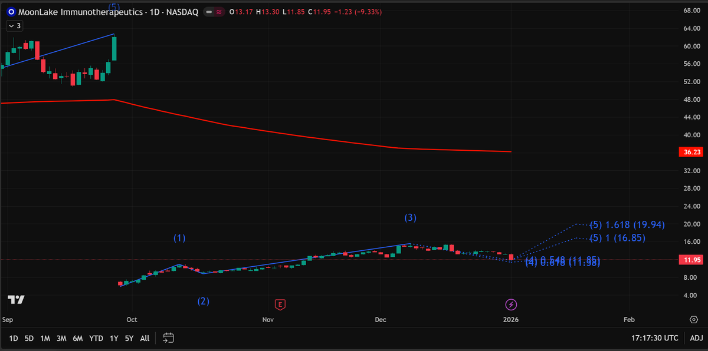The image size is (708, 351).
Task: Select the 1Y time range
Action: (x=114, y=338)
